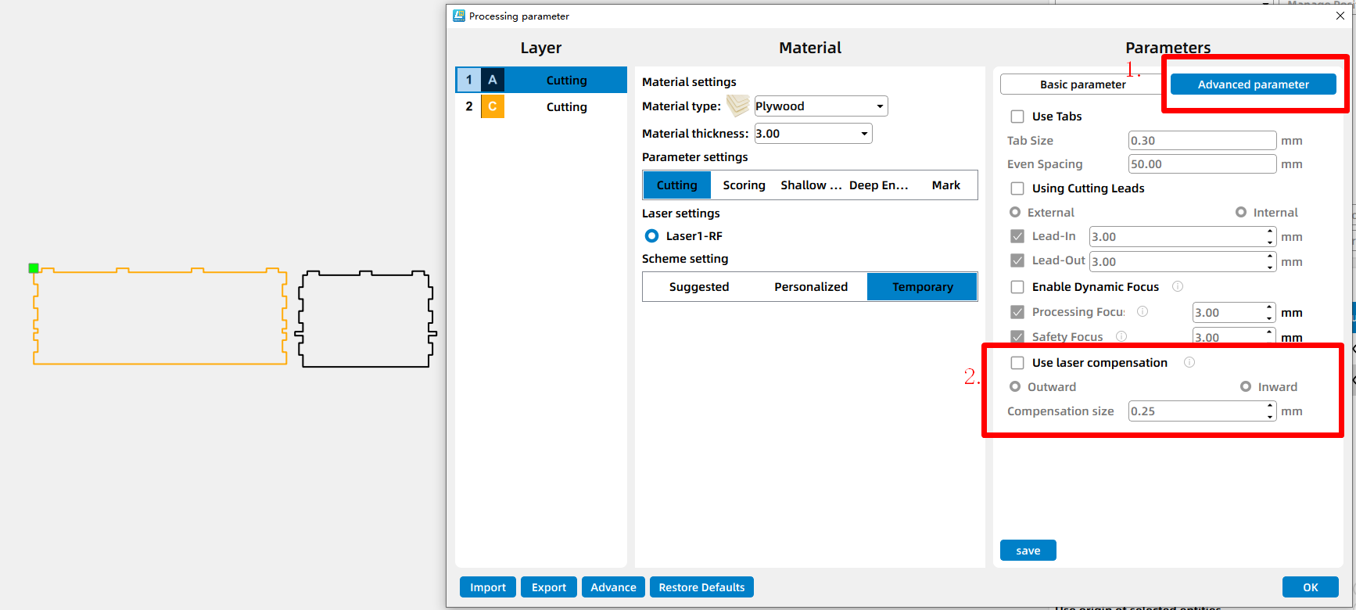Click the plywood material icon
Image resolution: width=1356 pixels, height=610 pixels.
pyautogui.click(x=737, y=106)
